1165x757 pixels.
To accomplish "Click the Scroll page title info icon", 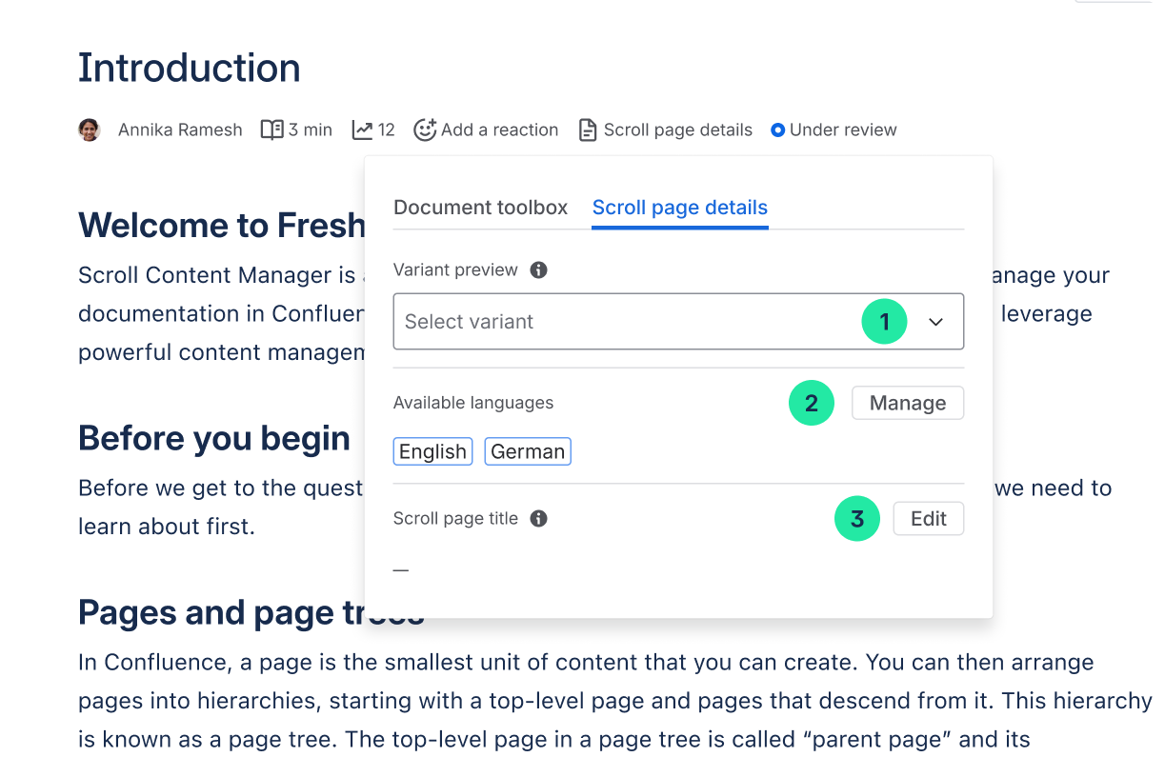I will [x=538, y=519].
